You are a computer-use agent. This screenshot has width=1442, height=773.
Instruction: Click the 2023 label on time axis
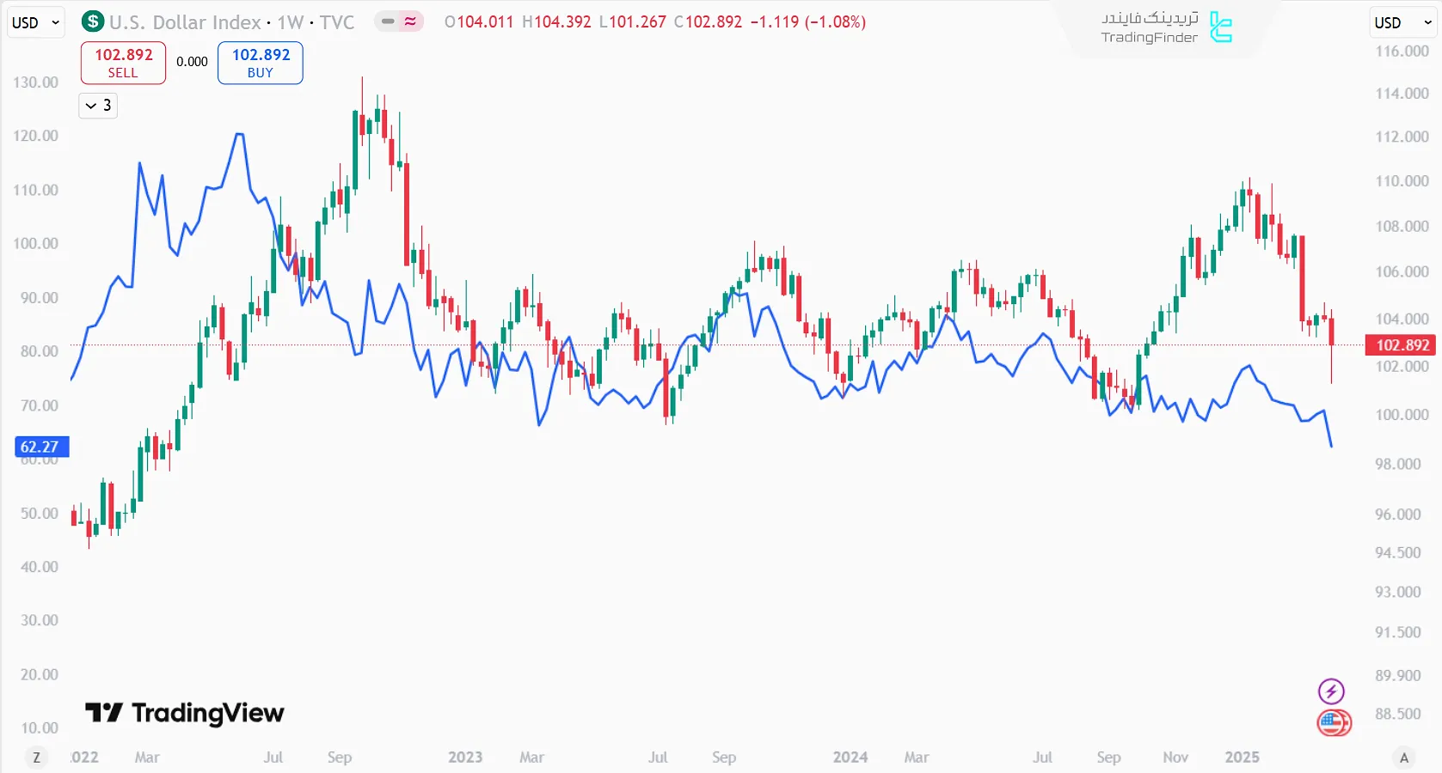[465, 758]
